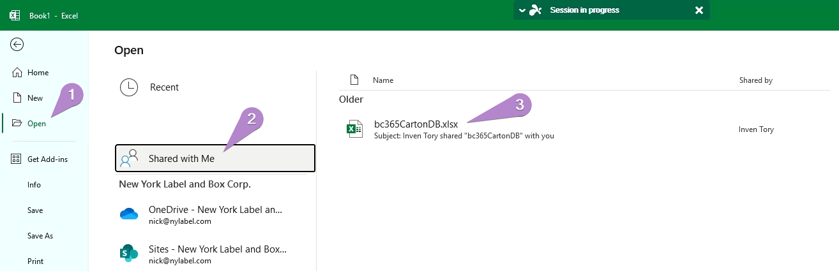Click nick@nylabel.com under OneDrive
Image resolution: width=839 pixels, height=271 pixels.
pyautogui.click(x=180, y=221)
